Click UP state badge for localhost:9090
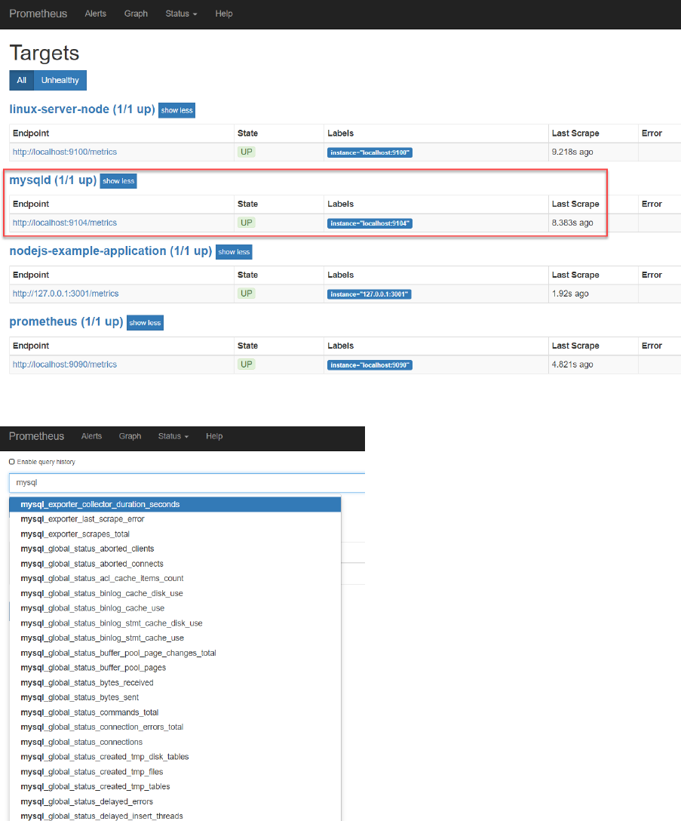This screenshot has width=681, height=821. (x=247, y=364)
